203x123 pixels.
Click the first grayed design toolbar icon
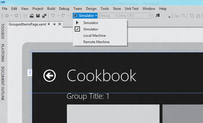177,16
